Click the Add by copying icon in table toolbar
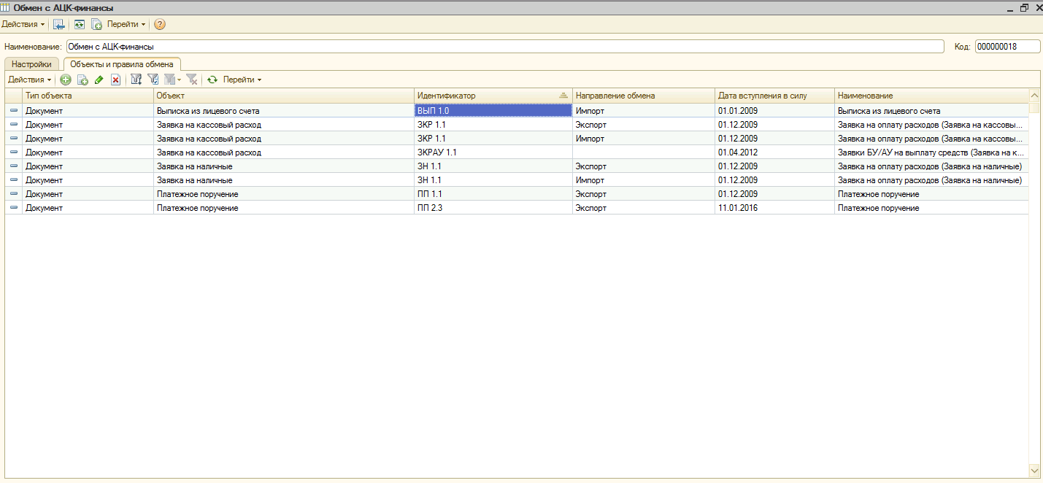The height and width of the screenshot is (483, 1043). point(82,80)
